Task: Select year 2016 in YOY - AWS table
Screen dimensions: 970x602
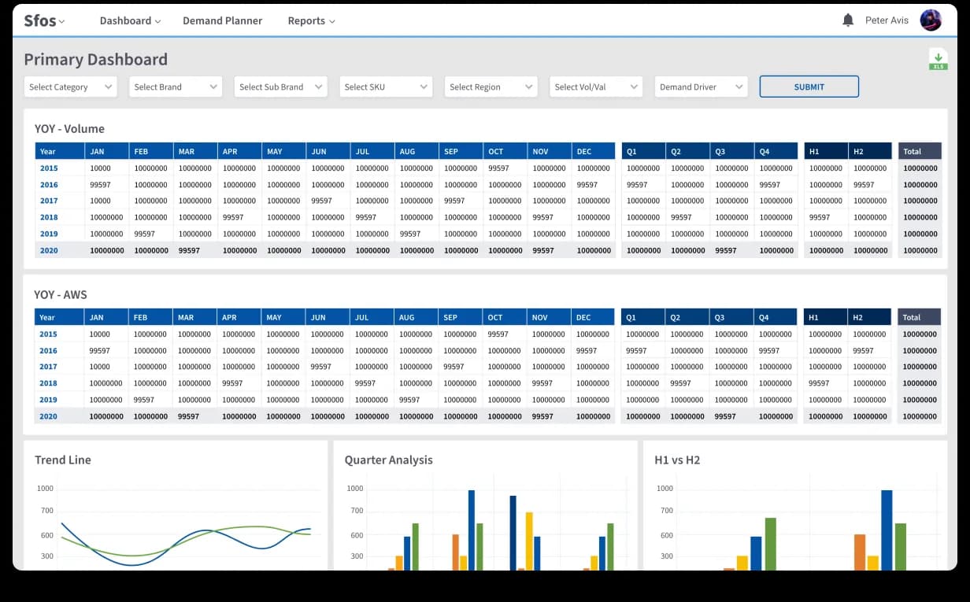Action: point(48,350)
